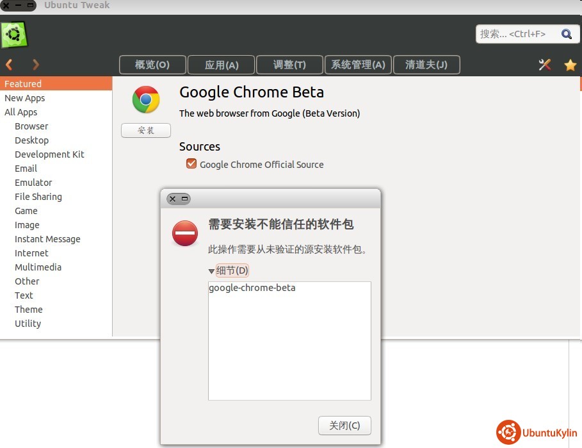Switch to the 应用(A) tab
582x448 pixels.
[222, 65]
